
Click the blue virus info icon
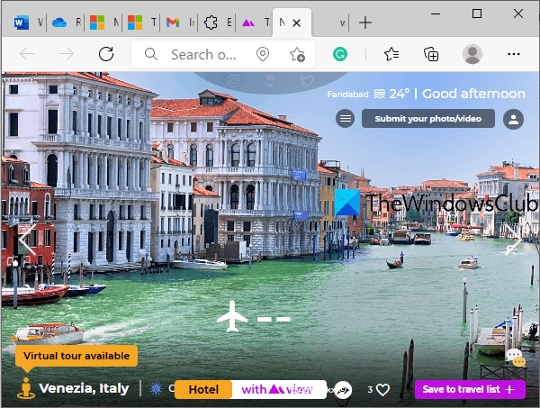[x=156, y=389]
